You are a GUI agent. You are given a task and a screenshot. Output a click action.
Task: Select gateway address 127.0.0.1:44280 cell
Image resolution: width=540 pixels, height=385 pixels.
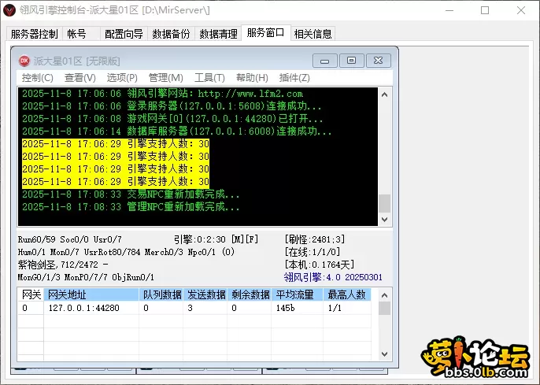click(91, 308)
